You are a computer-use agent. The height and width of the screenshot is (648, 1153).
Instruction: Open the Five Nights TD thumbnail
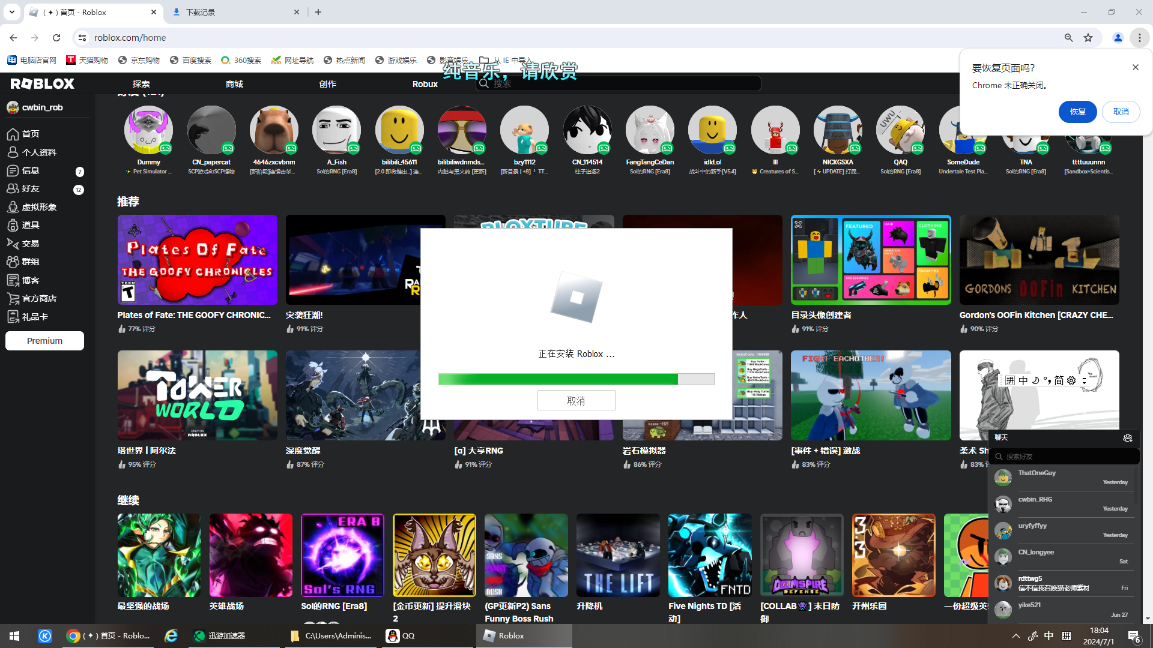[710, 555]
